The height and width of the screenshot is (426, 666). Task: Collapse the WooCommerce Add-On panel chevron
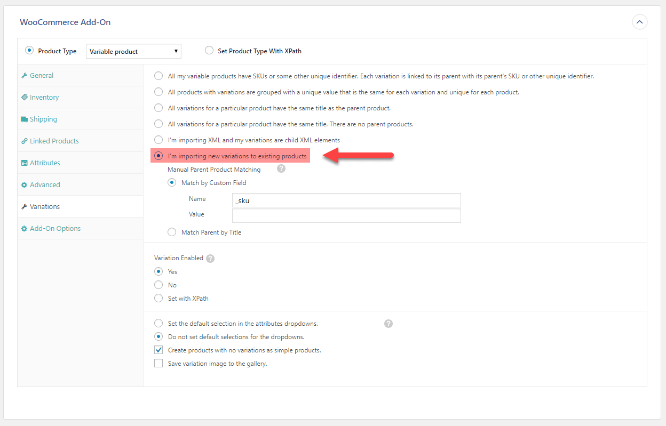[639, 22]
